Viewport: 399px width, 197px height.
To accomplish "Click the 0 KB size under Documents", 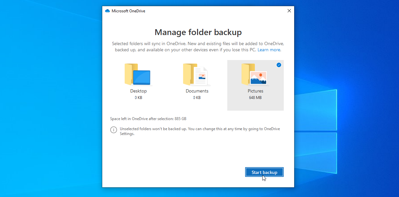I will click(x=197, y=97).
